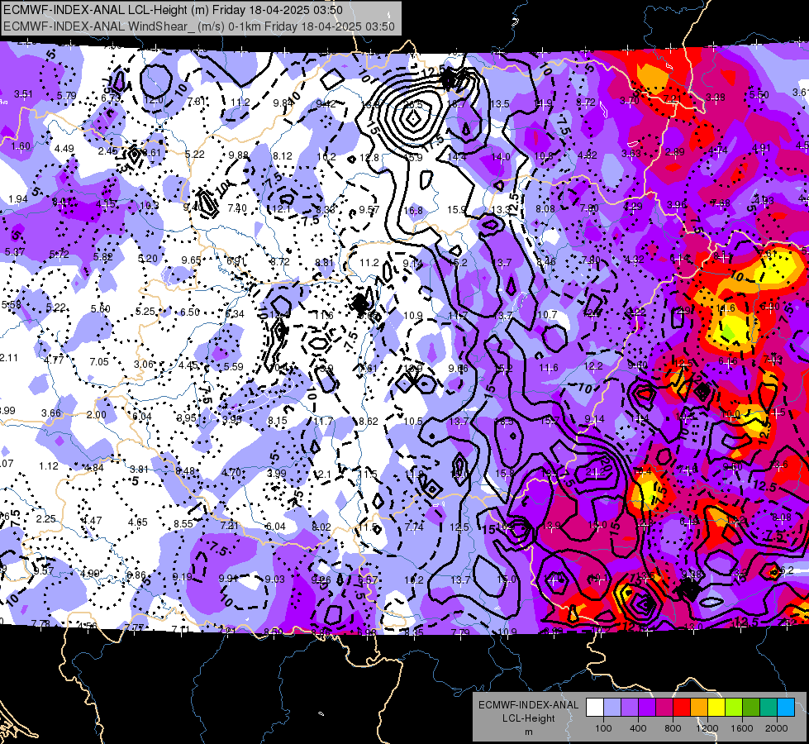Click the 6.73 grid value
This screenshot has width=809, height=744.
point(111,98)
